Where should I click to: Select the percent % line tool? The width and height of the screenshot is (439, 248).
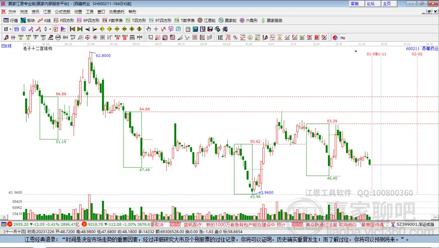(235, 38)
